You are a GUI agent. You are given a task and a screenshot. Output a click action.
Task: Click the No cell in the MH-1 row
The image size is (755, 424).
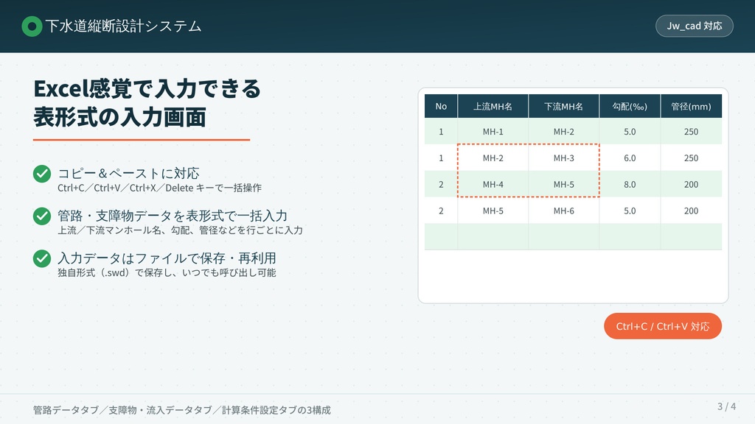click(441, 131)
